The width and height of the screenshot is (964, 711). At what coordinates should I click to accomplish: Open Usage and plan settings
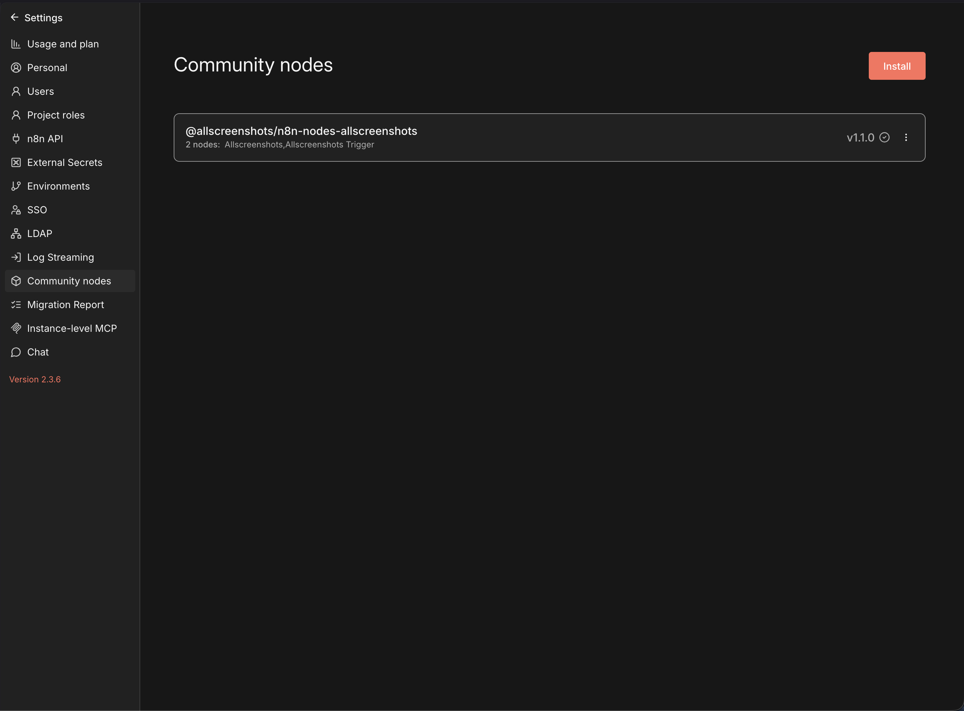[70, 44]
